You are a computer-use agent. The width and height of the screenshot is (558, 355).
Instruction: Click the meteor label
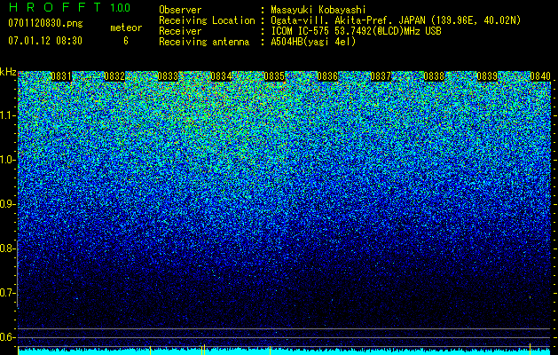126,28
